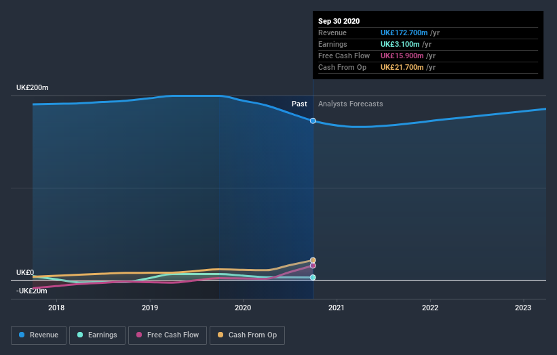Image resolution: width=557 pixels, height=355 pixels.
Task: Click the 2021 x-axis label
Action: click(x=337, y=308)
